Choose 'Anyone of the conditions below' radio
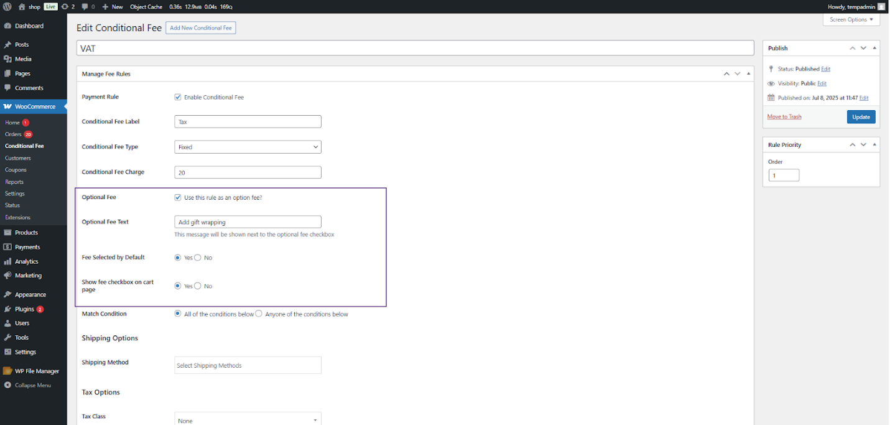 259,314
